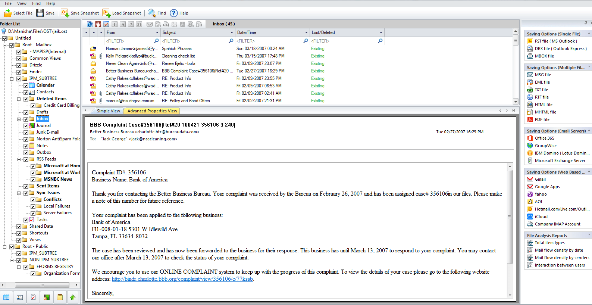Uncheck the Tasks folder checkbox
Screen dimensions: 592x305
[x=26, y=220]
